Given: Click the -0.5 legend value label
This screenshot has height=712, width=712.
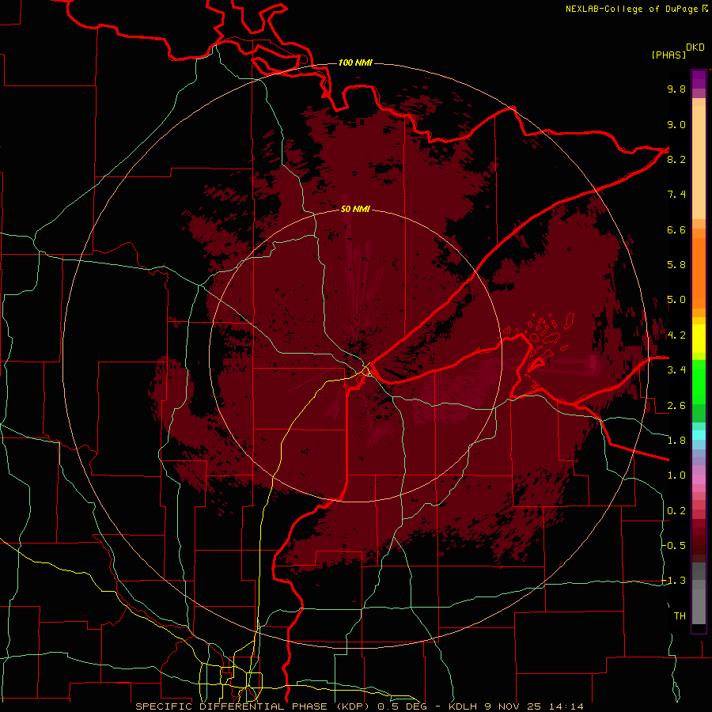Looking at the screenshot, I should (x=673, y=545).
